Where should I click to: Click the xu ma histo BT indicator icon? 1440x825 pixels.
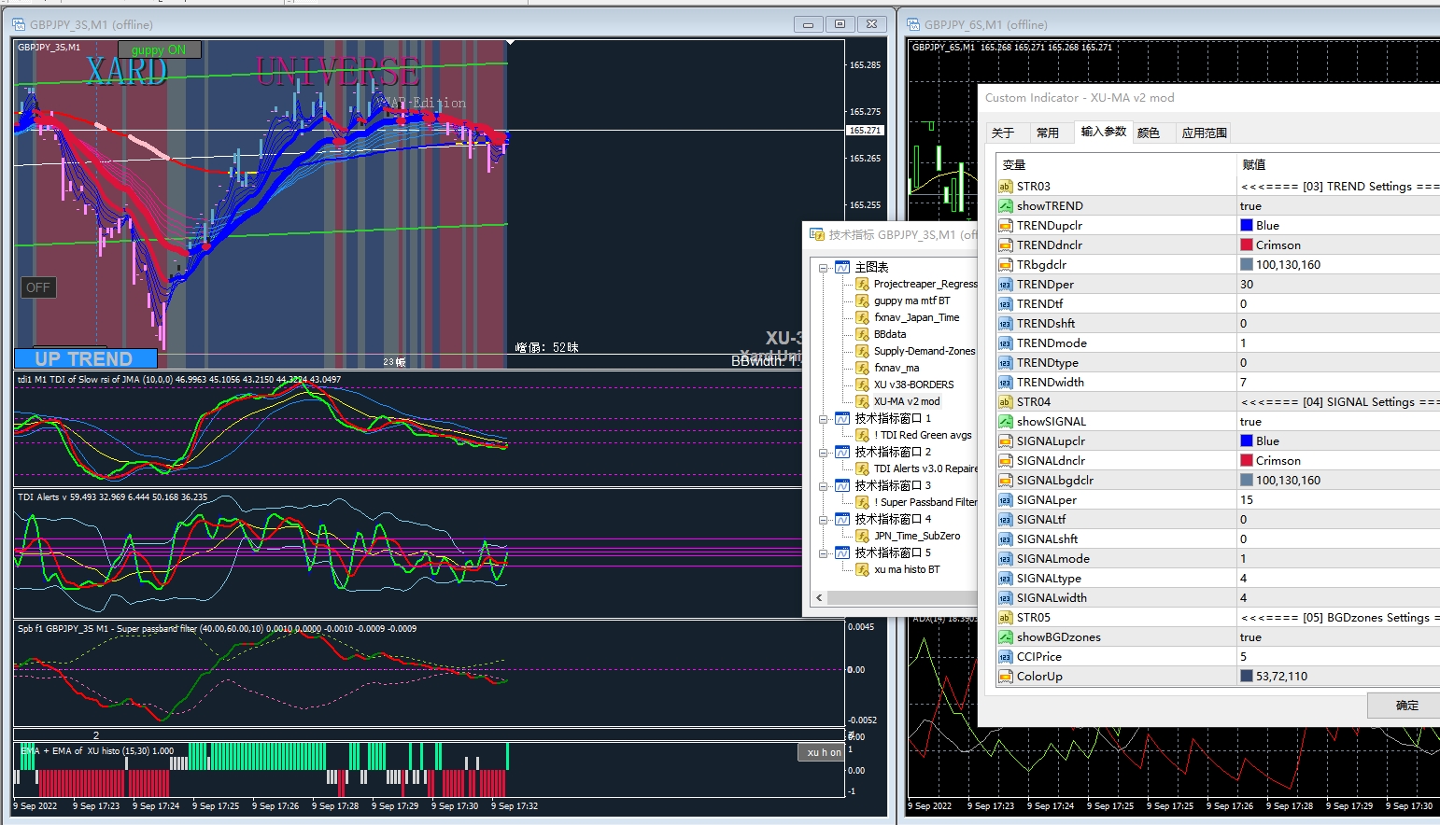[863, 569]
